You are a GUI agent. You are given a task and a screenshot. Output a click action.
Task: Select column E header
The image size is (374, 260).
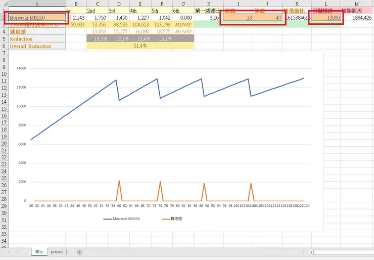[141, 4]
